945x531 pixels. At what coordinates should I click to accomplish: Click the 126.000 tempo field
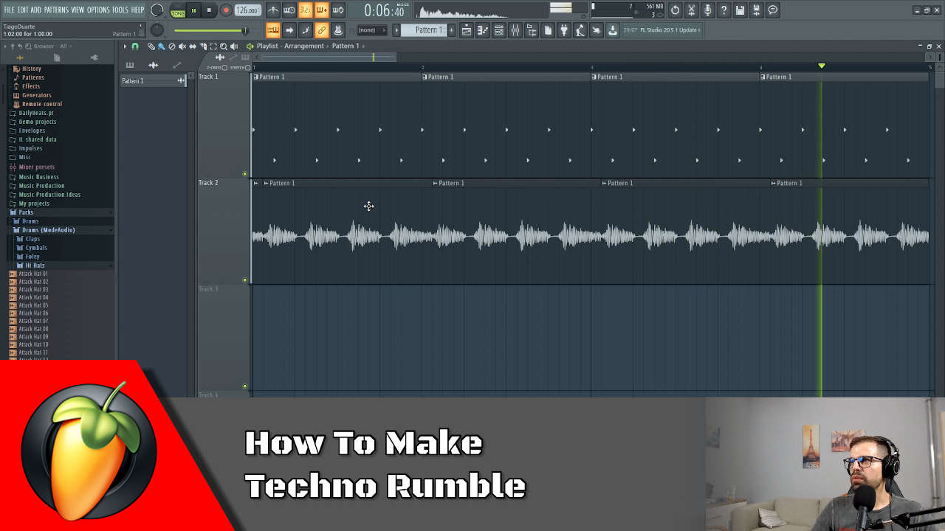click(x=247, y=10)
